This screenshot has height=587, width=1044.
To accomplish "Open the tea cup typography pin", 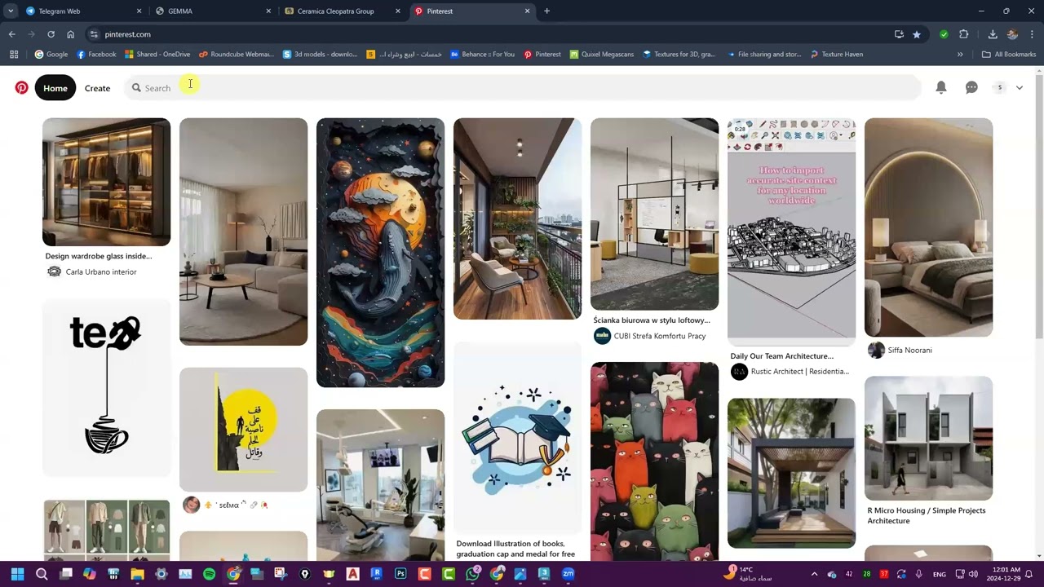I will click(x=106, y=388).
